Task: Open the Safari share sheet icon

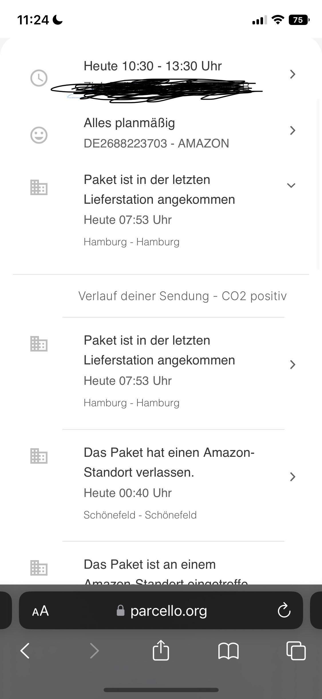Action: pyautogui.click(x=161, y=651)
